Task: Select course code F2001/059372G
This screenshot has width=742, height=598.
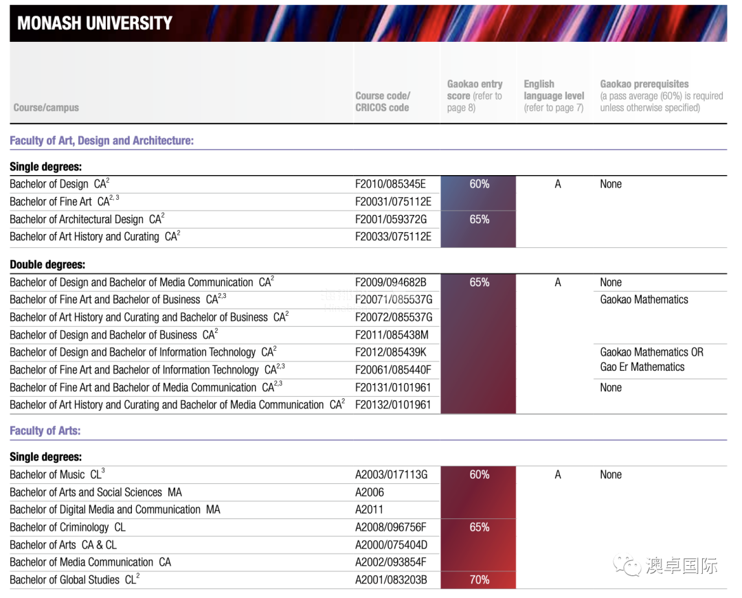Action: click(391, 219)
